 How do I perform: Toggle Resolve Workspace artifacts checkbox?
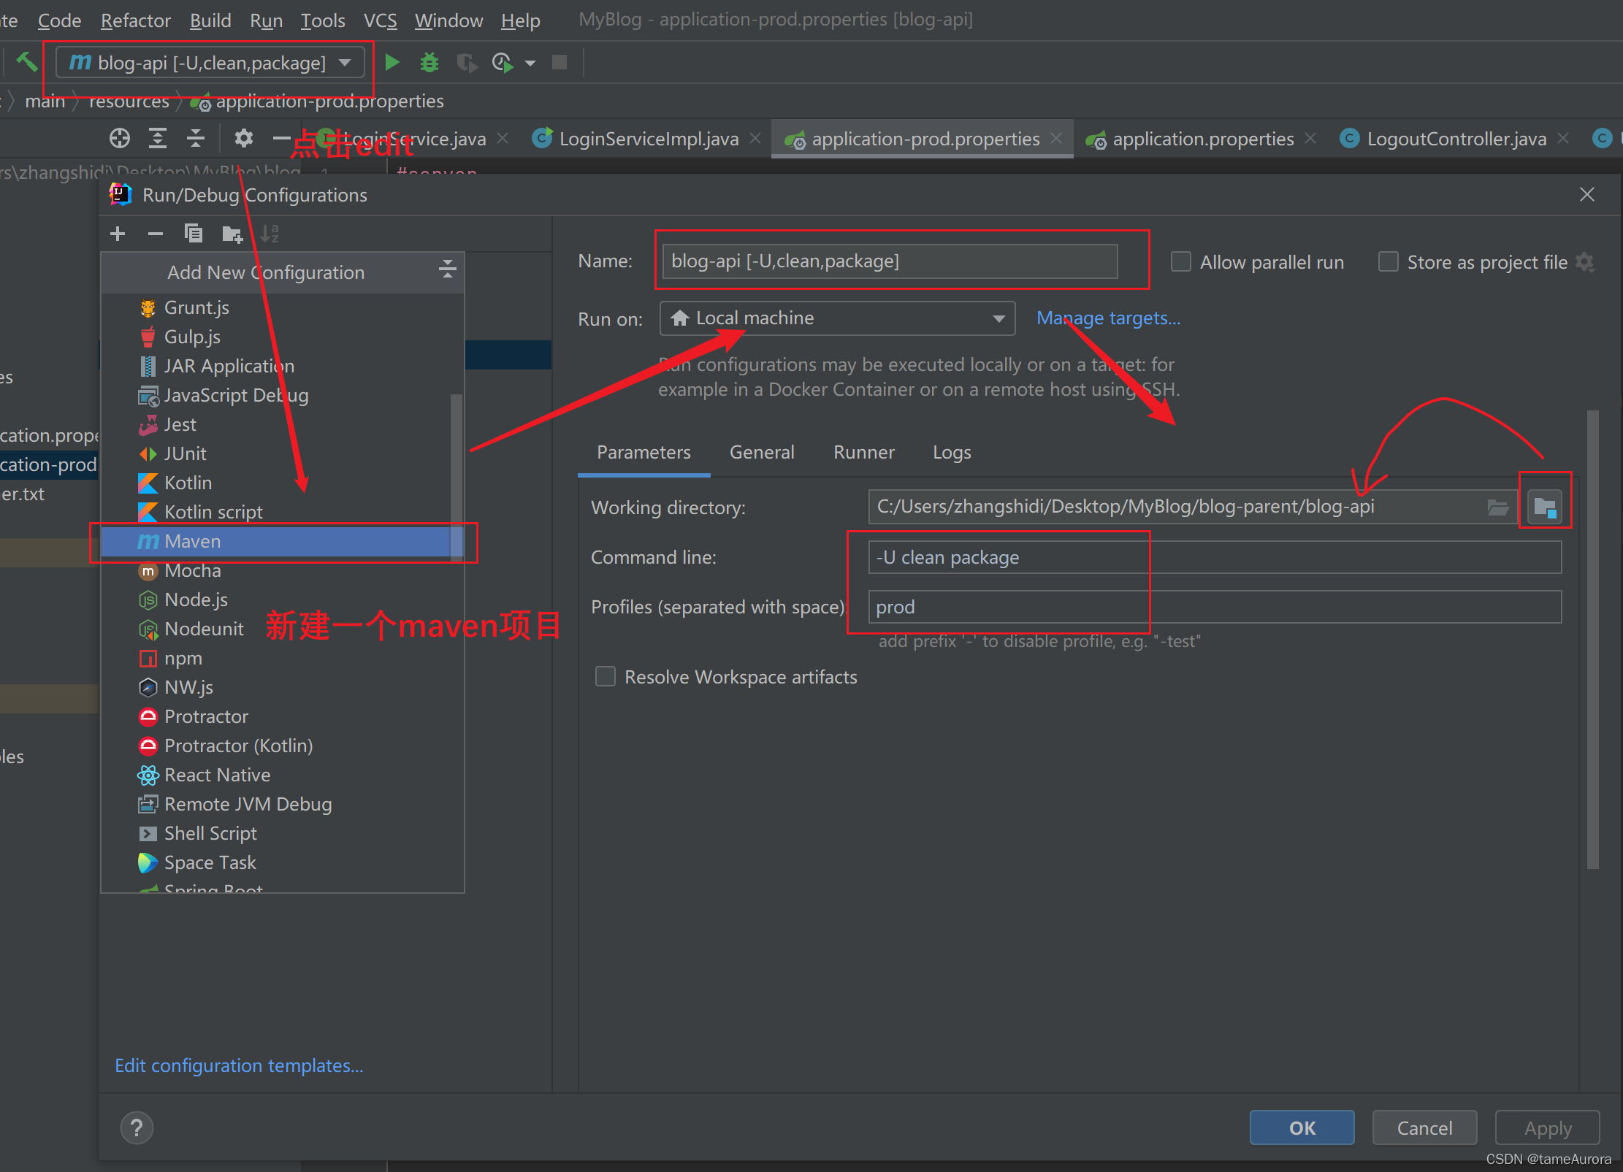(x=603, y=678)
